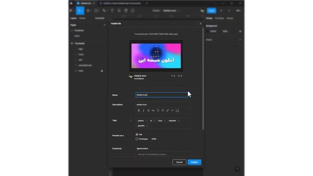
Task: Expand the Export section with plus
Action: 240,40
